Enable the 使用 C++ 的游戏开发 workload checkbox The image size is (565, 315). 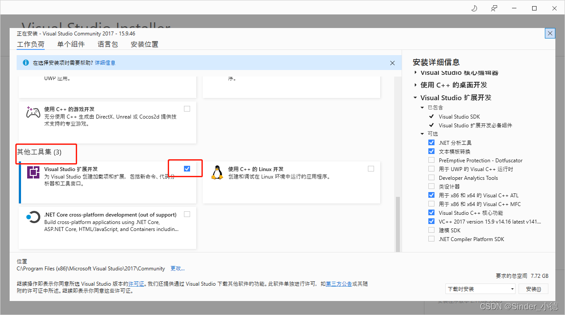click(187, 108)
